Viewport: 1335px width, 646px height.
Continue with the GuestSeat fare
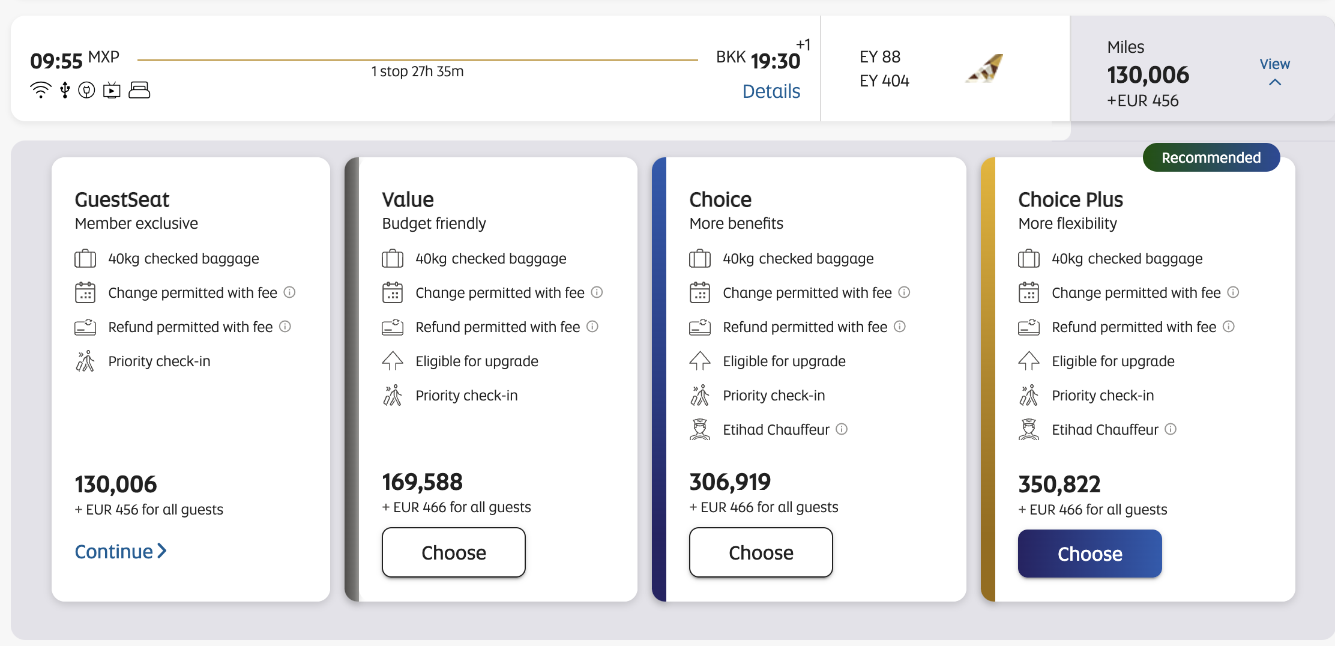coord(121,552)
